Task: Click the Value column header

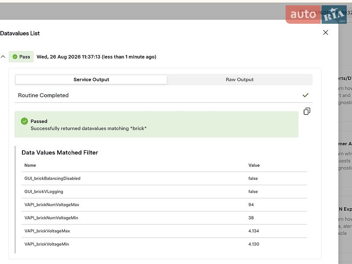Action: pos(254,165)
